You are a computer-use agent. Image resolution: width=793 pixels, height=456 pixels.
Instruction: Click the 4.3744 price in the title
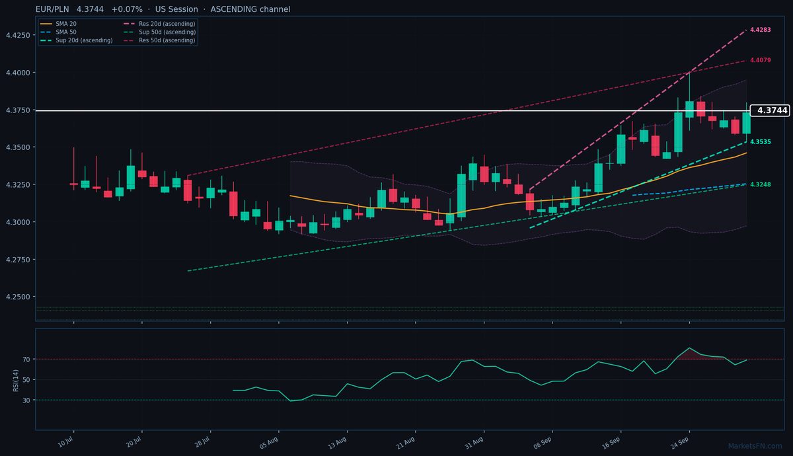tap(90, 9)
